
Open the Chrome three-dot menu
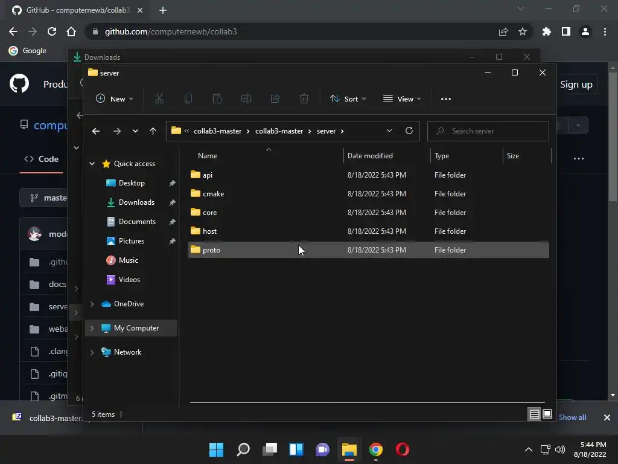[x=605, y=31]
